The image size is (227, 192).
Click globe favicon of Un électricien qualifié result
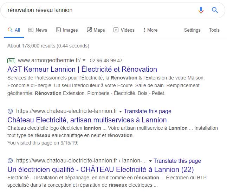click(x=10, y=161)
